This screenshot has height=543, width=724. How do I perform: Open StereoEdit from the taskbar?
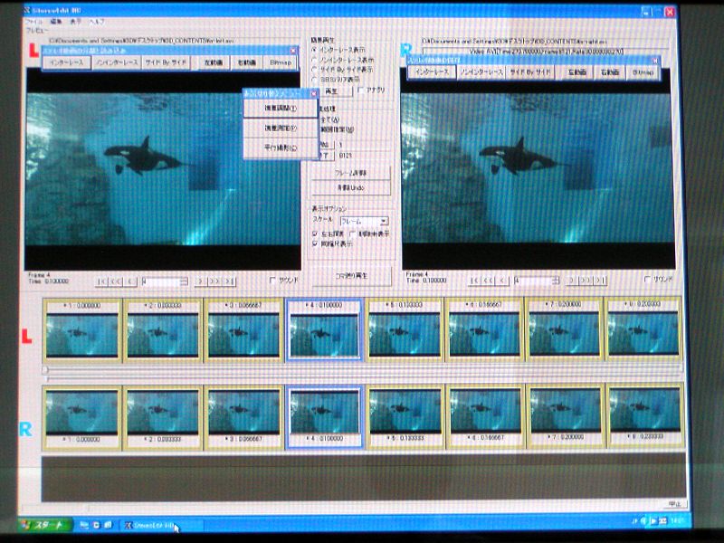pos(148,525)
